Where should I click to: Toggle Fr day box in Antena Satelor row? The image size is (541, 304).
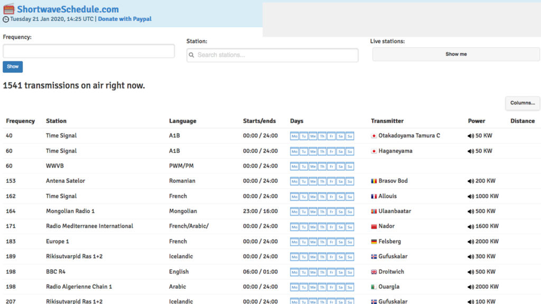331,181
